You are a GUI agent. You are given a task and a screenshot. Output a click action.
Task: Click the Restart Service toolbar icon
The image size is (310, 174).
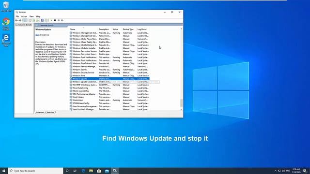pos(62,20)
